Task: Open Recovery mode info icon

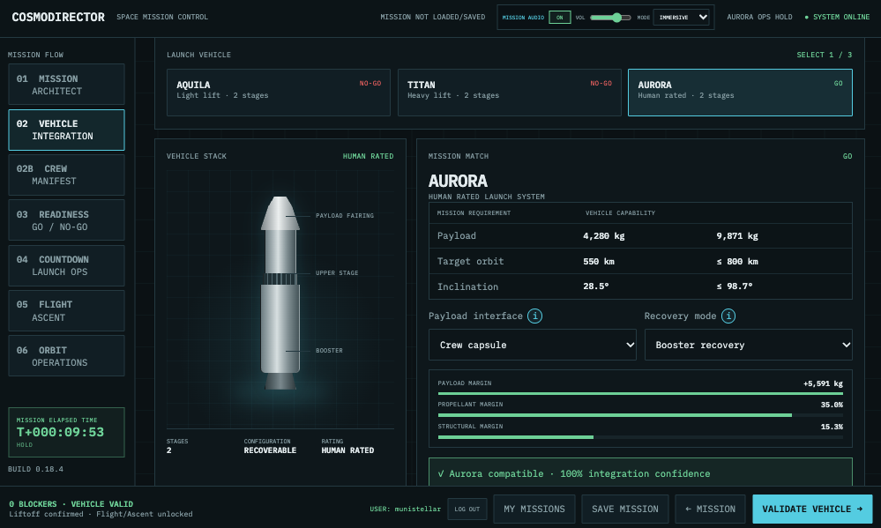Action: (x=728, y=316)
